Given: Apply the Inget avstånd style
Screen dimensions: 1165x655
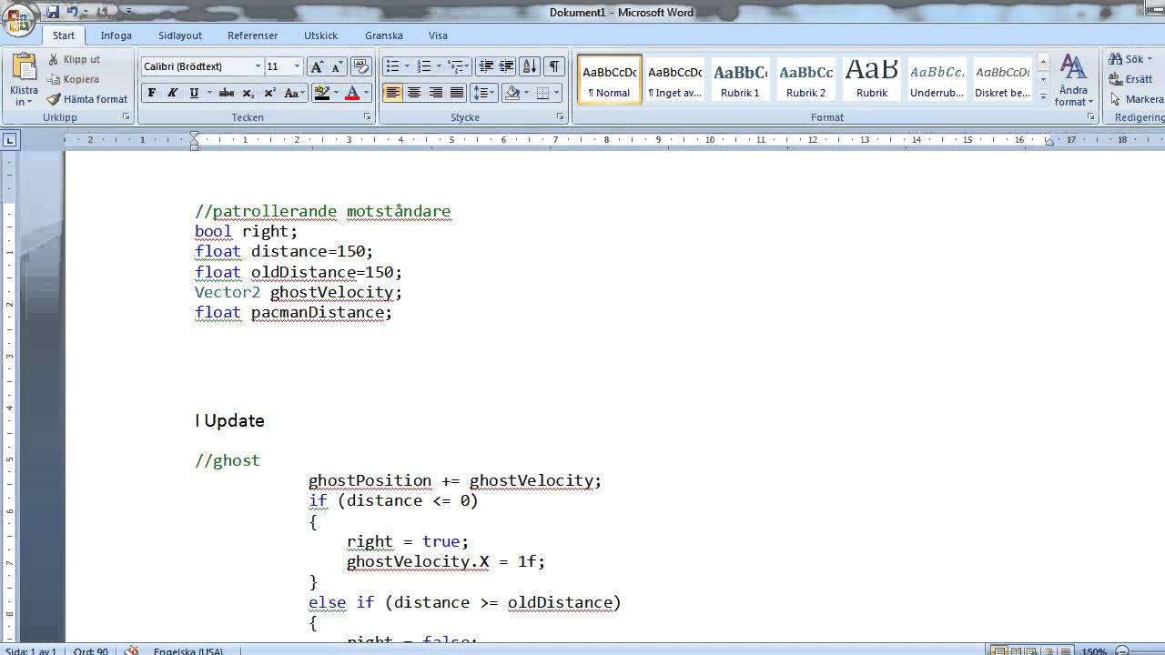Looking at the screenshot, I should [675, 79].
